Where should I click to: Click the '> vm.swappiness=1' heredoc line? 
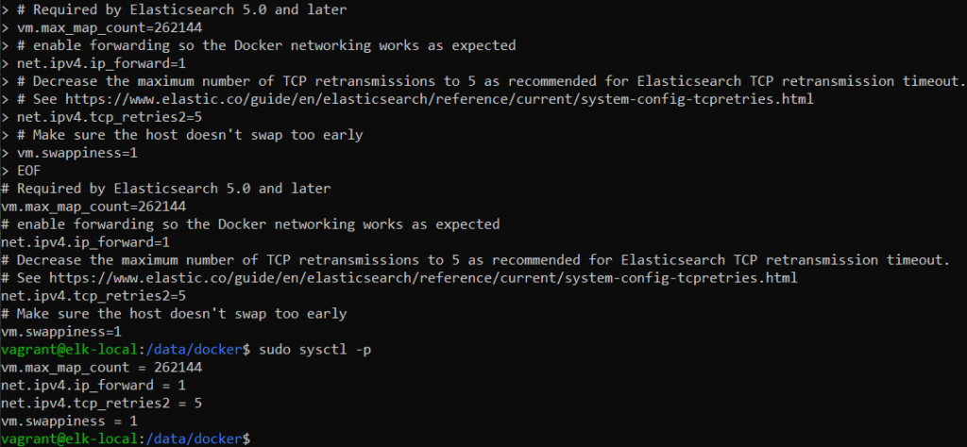tap(69, 153)
